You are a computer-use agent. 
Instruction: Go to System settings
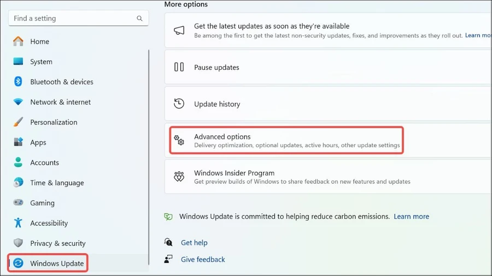[x=41, y=62]
